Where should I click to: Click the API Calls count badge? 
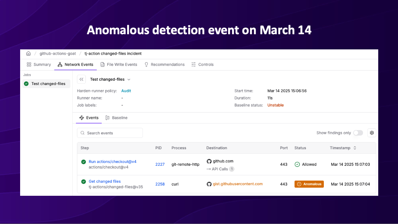[x=232, y=169]
